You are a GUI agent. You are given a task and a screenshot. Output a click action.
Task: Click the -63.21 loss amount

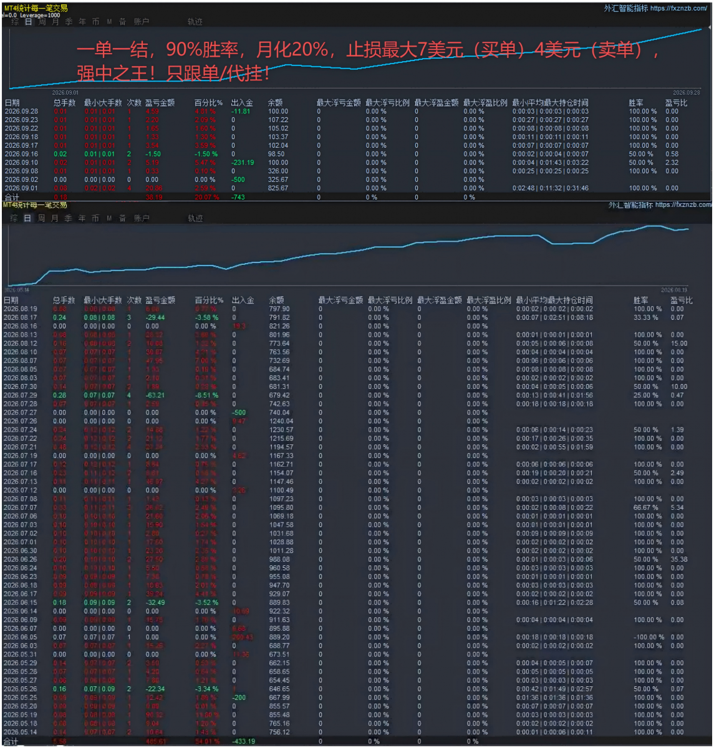(155, 395)
